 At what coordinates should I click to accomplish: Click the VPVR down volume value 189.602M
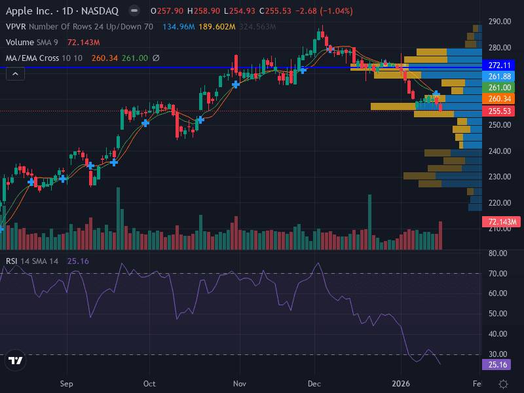217,27
